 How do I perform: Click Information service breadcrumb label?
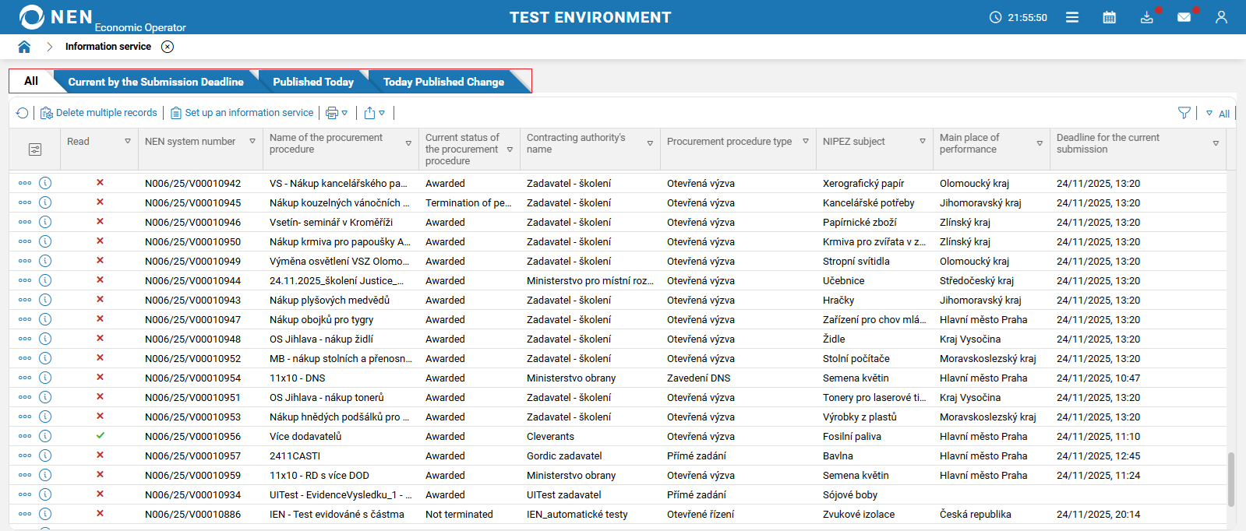[x=108, y=47]
